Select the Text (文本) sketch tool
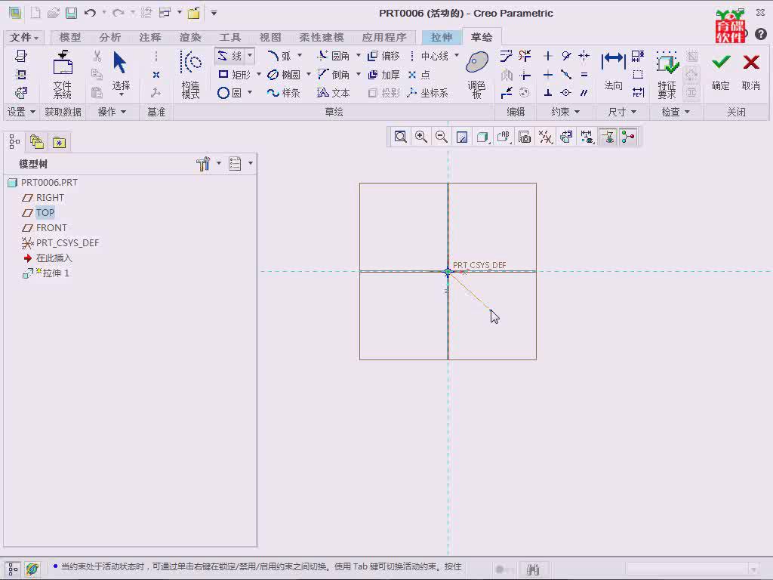 click(x=334, y=93)
